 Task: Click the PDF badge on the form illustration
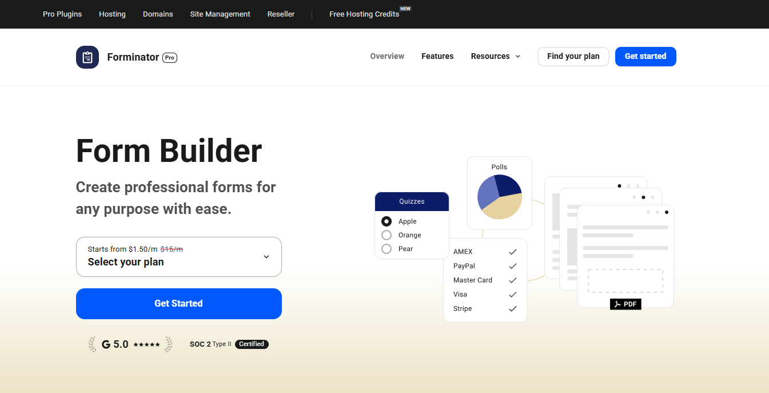click(x=625, y=304)
